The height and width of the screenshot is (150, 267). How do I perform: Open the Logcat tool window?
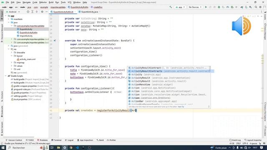tap(69, 140)
